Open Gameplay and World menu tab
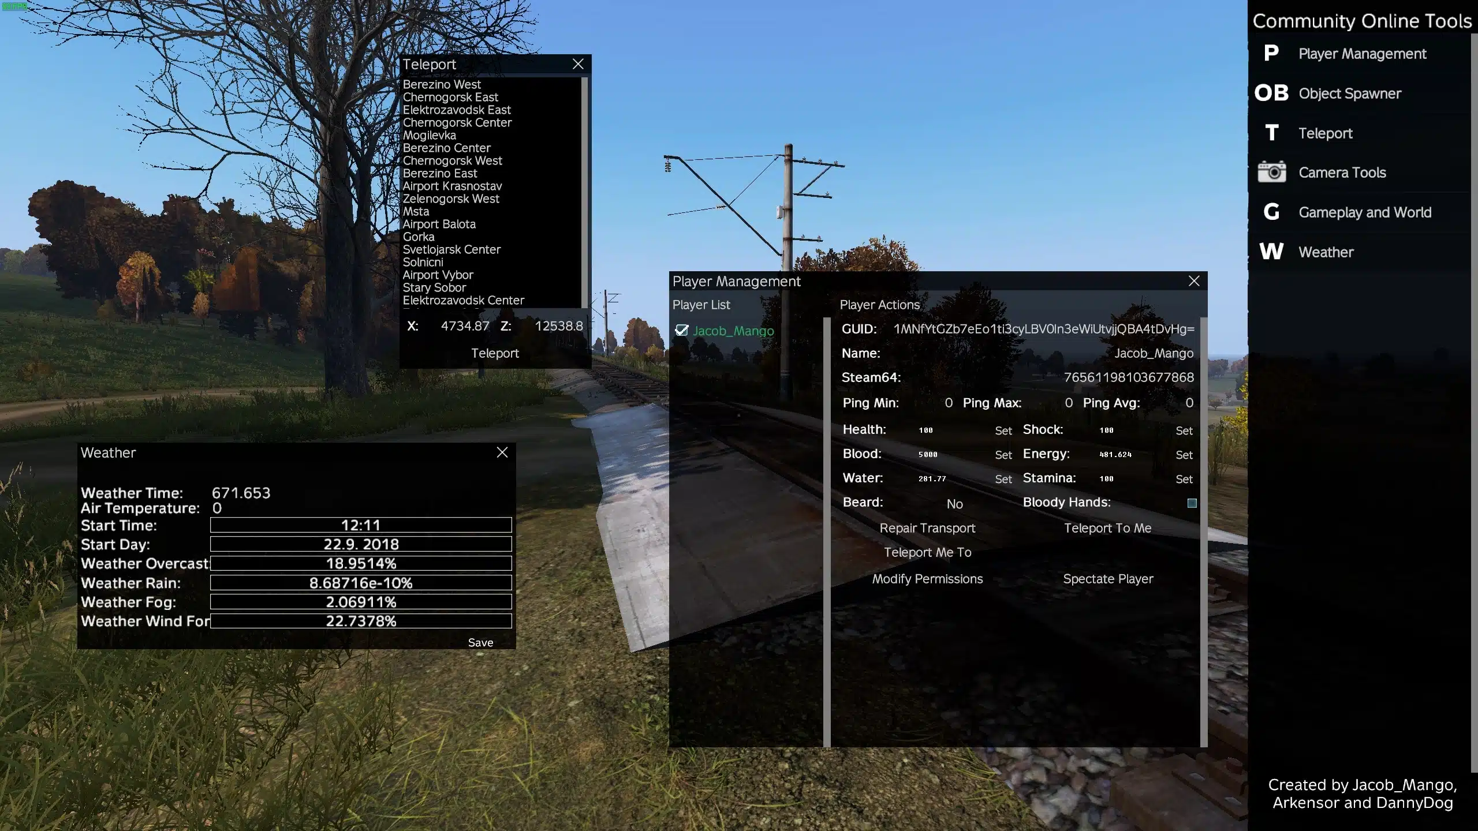The image size is (1478, 831). (1365, 211)
